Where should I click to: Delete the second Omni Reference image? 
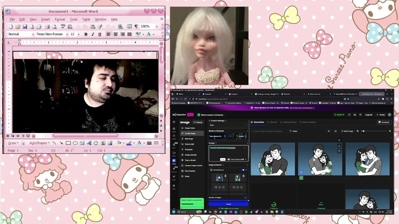[243, 176]
